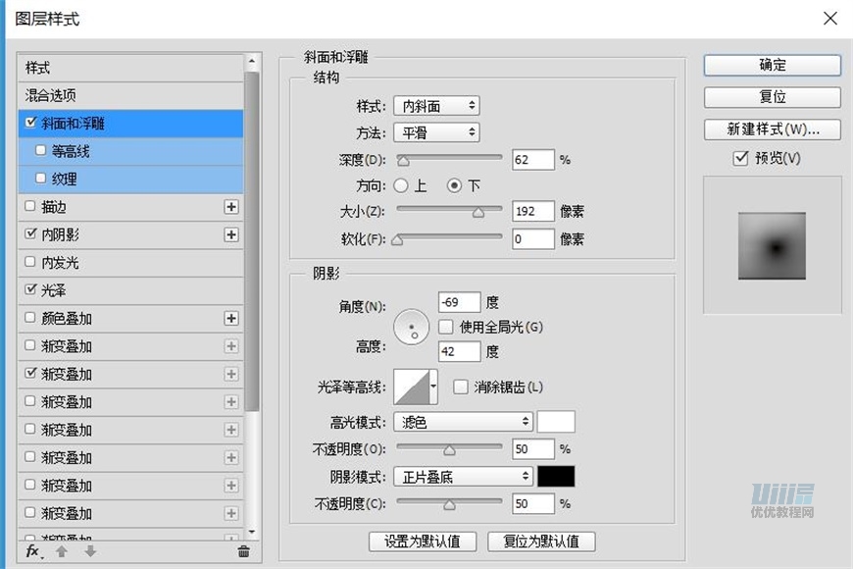Click the 高光模式 opacity slider handle
Screen dimensions: 853x569
pos(449,450)
